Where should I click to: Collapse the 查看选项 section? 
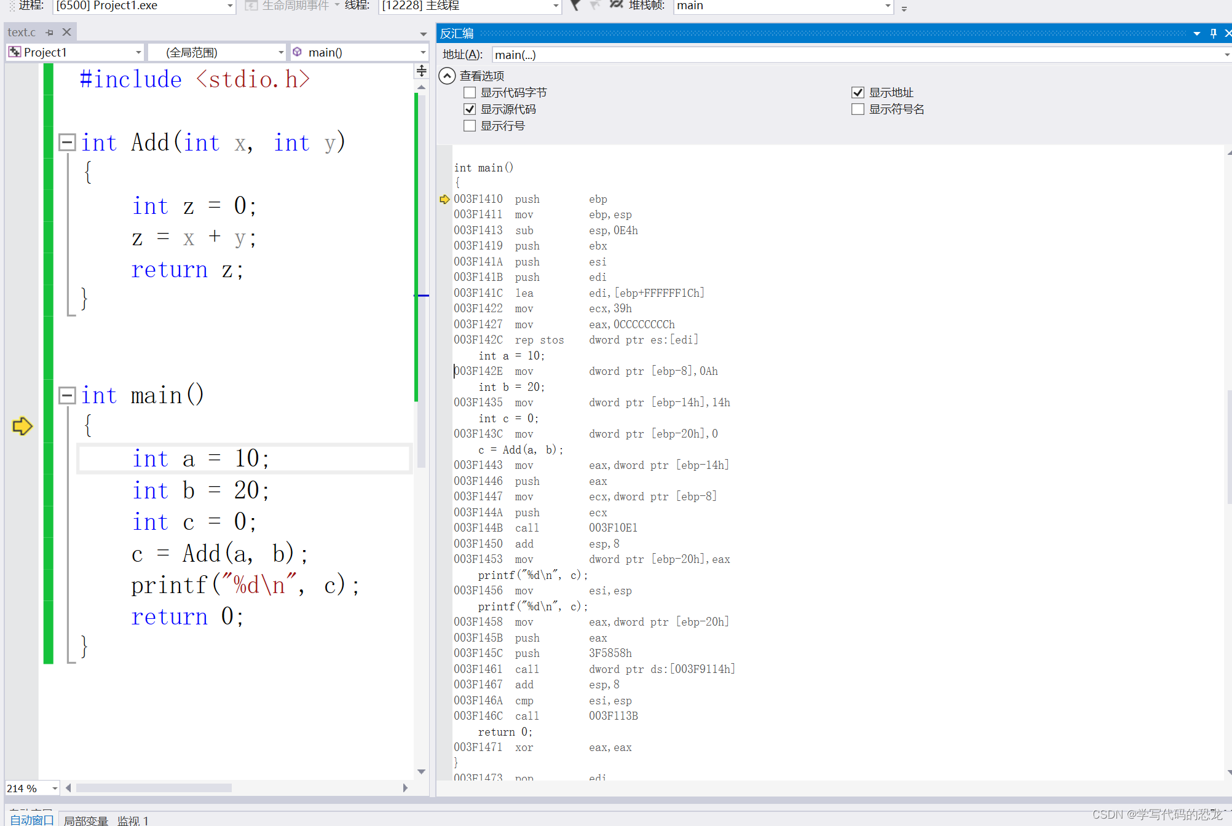[447, 76]
